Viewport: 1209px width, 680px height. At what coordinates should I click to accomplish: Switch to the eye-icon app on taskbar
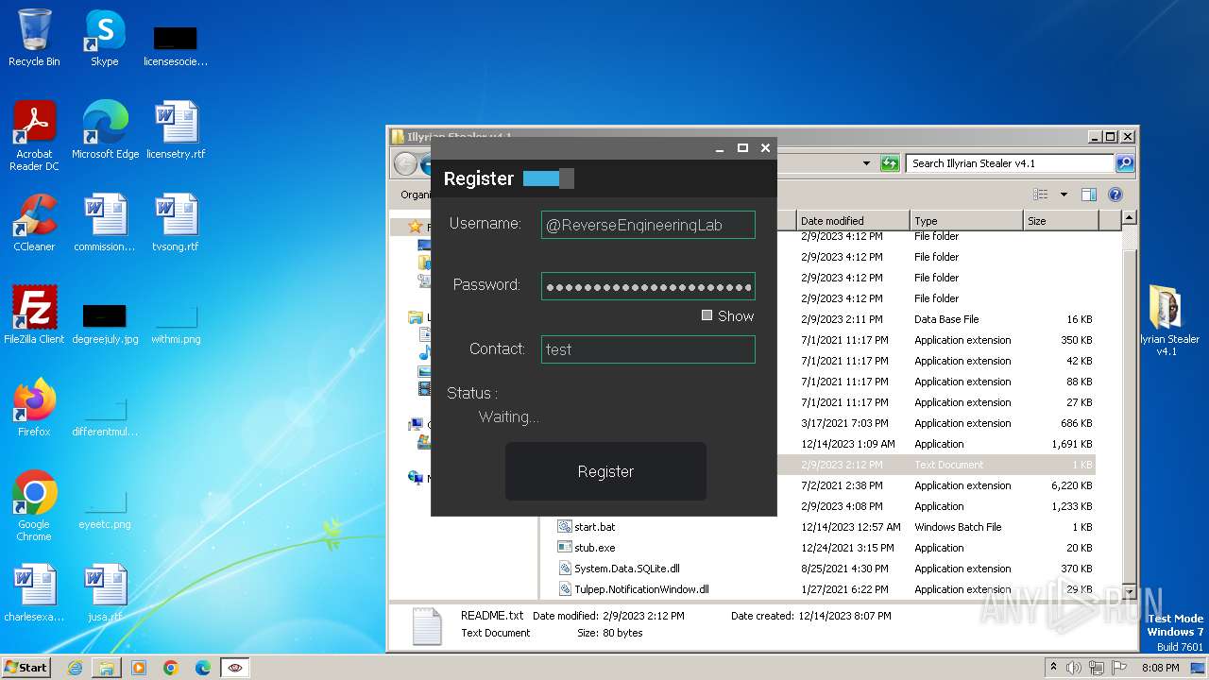[x=235, y=668]
